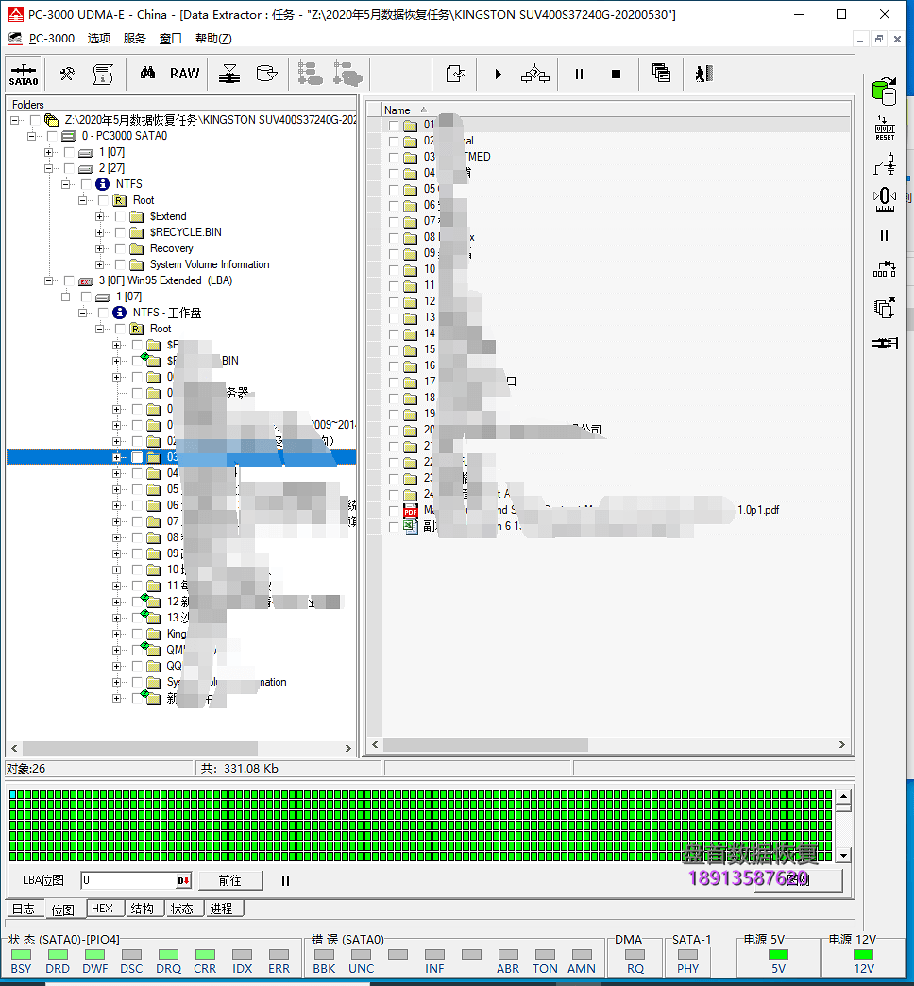Tick checkbox for $RECYCLE.BIN folder
Screen dimensions: 914x986
[x=121, y=232]
